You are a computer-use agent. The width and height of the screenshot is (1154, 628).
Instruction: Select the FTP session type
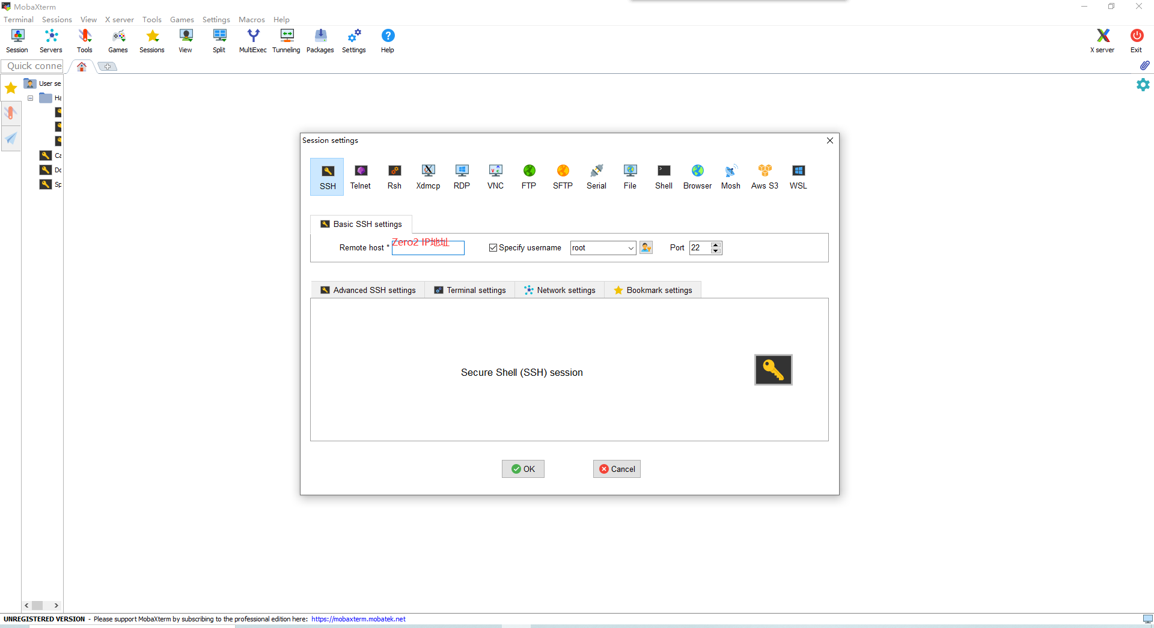coord(529,177)
